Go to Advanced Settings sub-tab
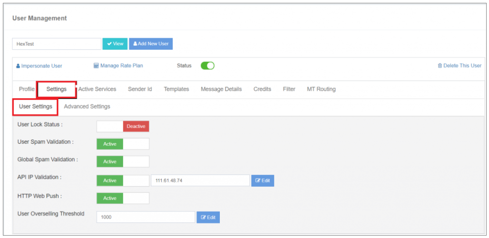This screenshot has width=489, height=238. (87, 106)
